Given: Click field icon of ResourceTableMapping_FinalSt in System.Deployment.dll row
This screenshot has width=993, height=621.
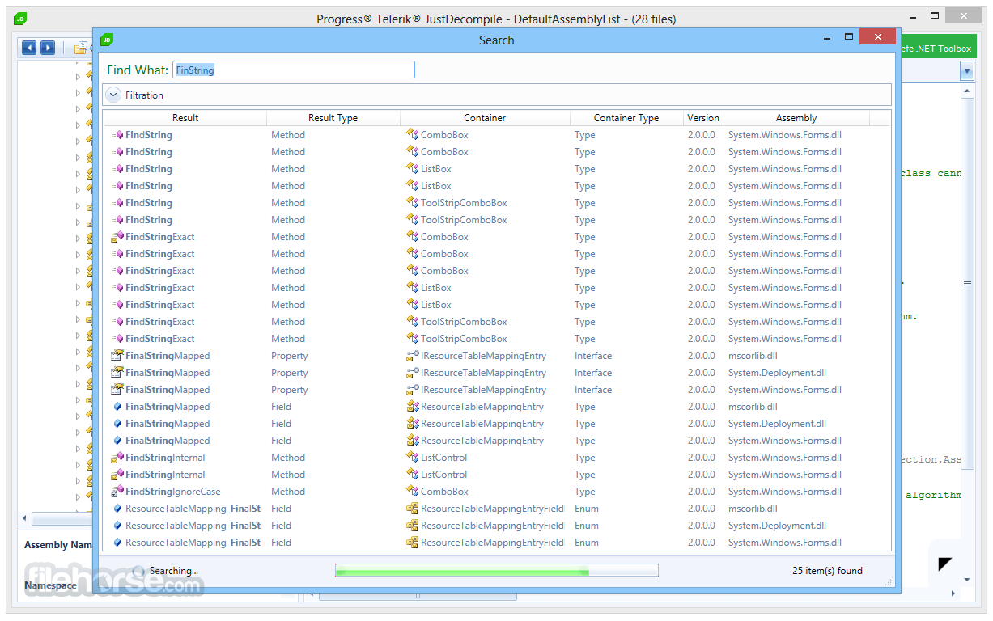Looking at the screenshot, I should 117,526.
